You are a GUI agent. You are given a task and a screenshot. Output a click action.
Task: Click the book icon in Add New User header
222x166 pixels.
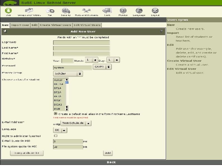(5, 31)
